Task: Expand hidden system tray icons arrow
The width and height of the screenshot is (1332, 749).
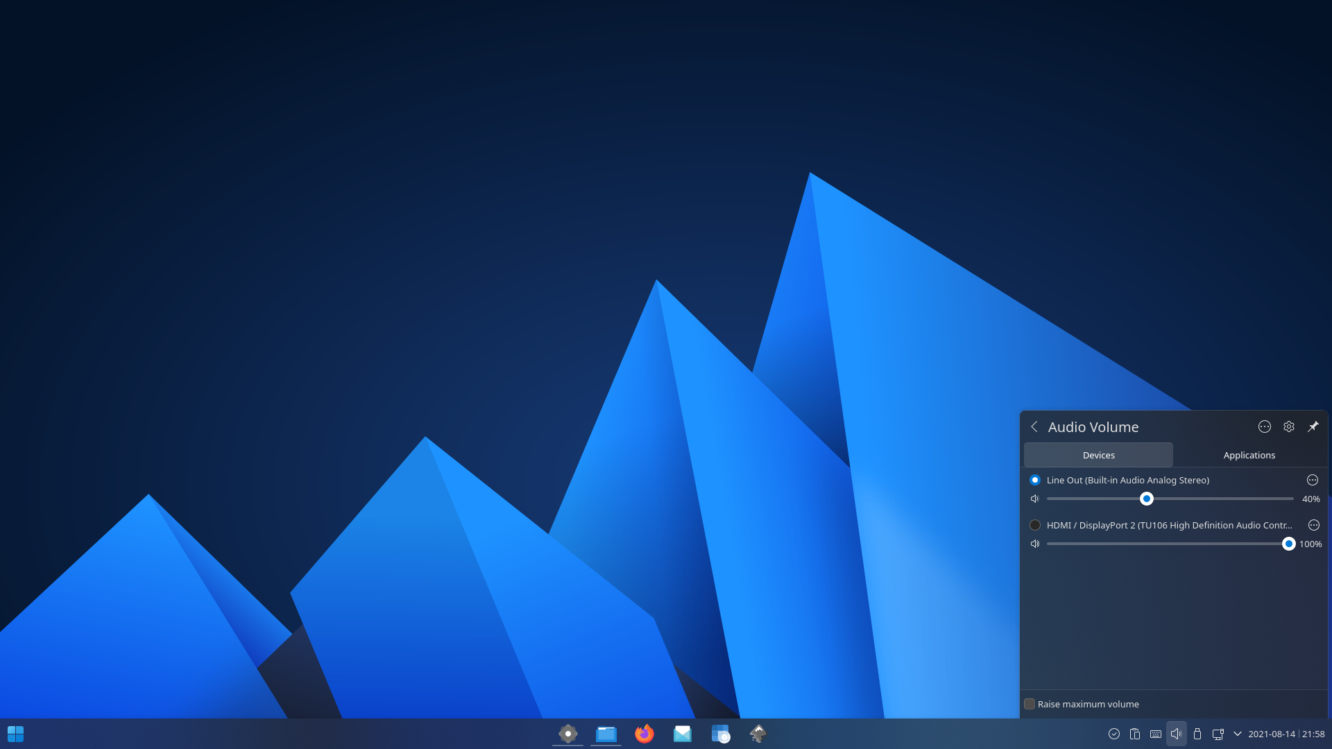Action: point(1238,734)
